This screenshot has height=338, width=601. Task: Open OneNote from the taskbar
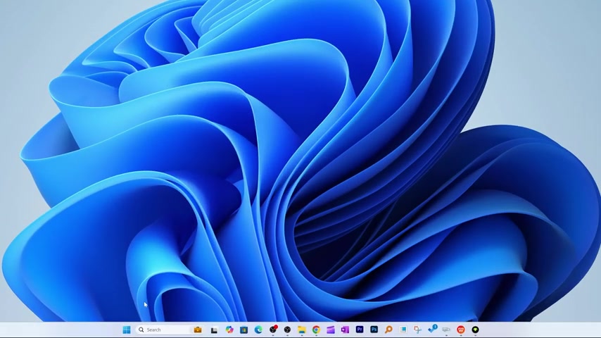[345, 330]
